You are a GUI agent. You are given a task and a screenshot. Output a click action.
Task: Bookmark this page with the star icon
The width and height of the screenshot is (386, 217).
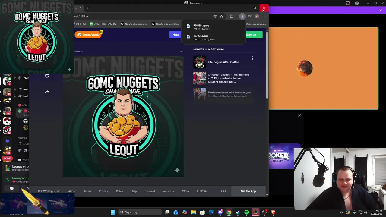pos(221,17)
